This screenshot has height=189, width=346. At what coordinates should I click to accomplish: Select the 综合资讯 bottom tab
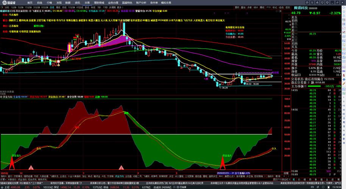[x=32, y=180]
